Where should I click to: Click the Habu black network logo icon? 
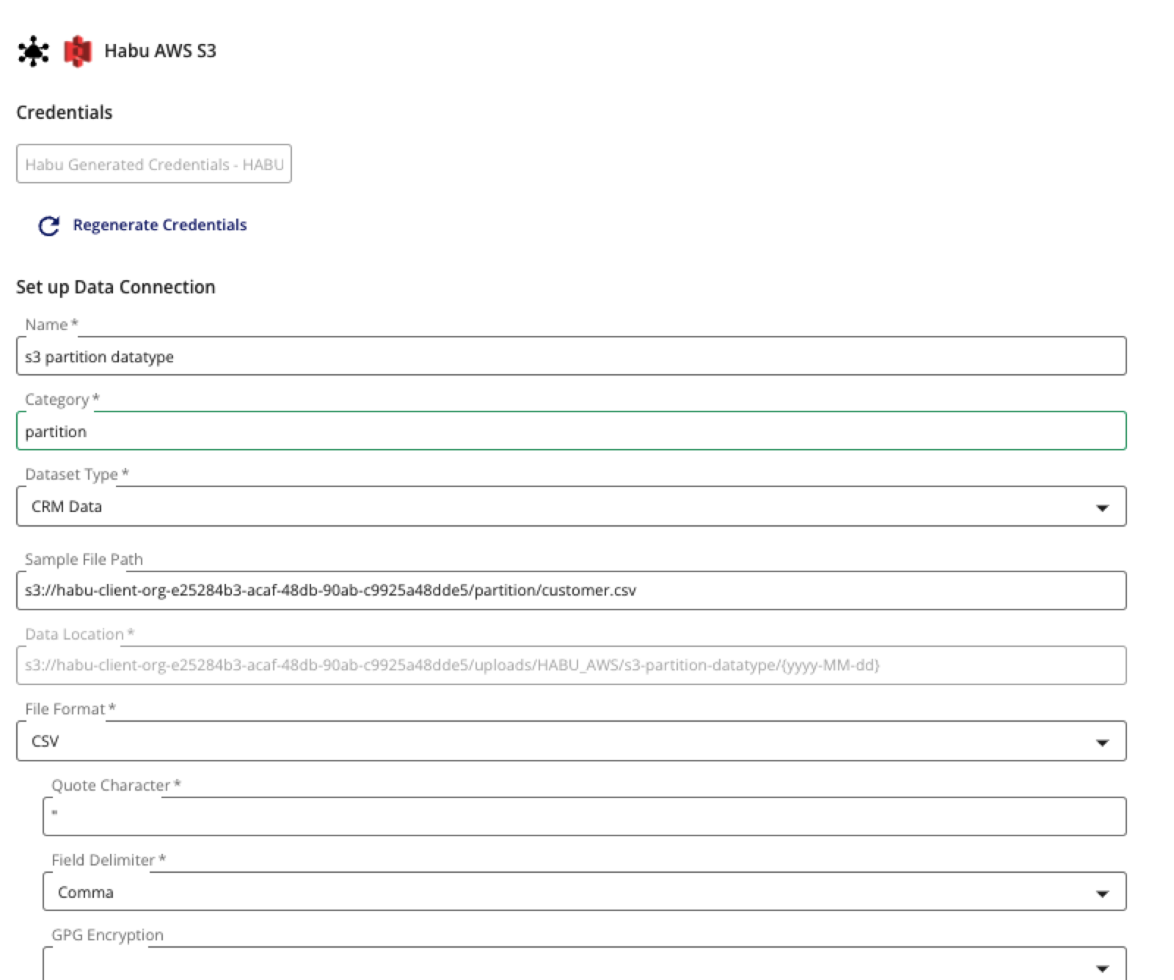pyautogui.click(x=33, y=51)
